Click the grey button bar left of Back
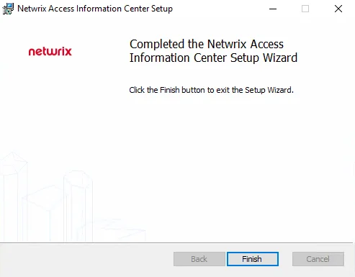 click(x=86, y=259)
